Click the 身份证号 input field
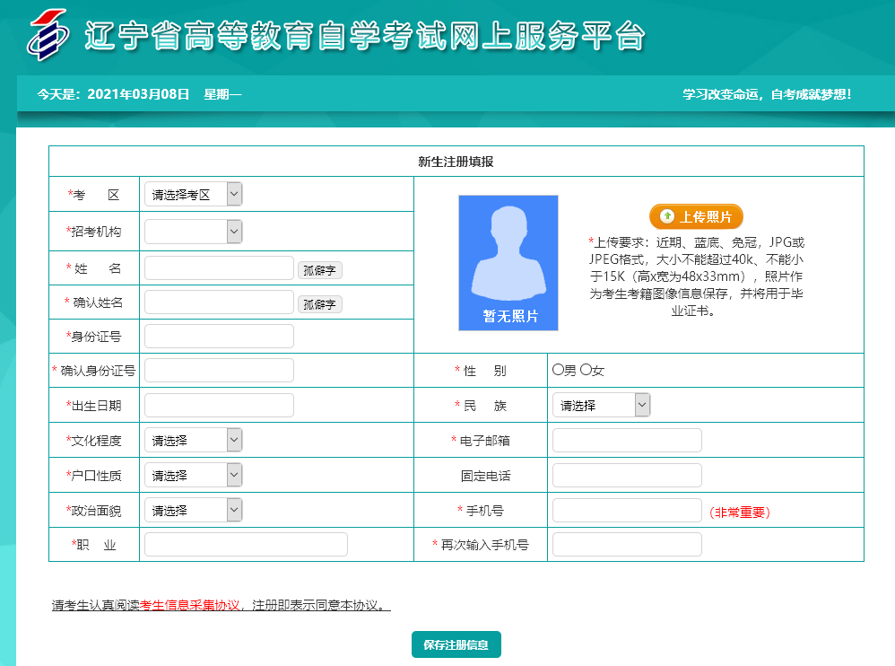This screenshot has height=666, width=895. 218,335
